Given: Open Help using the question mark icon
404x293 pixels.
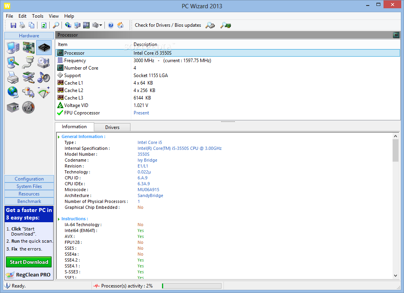Looking at the screenshot, I should click(x=111, y=25).
